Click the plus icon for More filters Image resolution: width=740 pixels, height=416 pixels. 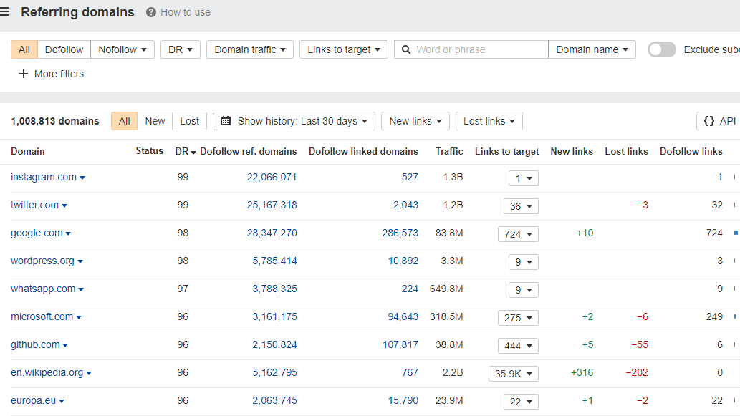23,74
